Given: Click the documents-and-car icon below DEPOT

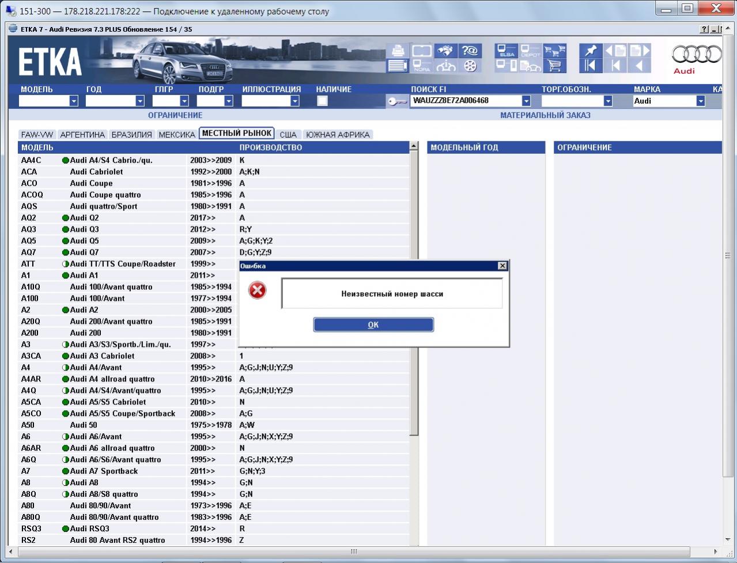Looking at the screenshot, I should point(531,66).
